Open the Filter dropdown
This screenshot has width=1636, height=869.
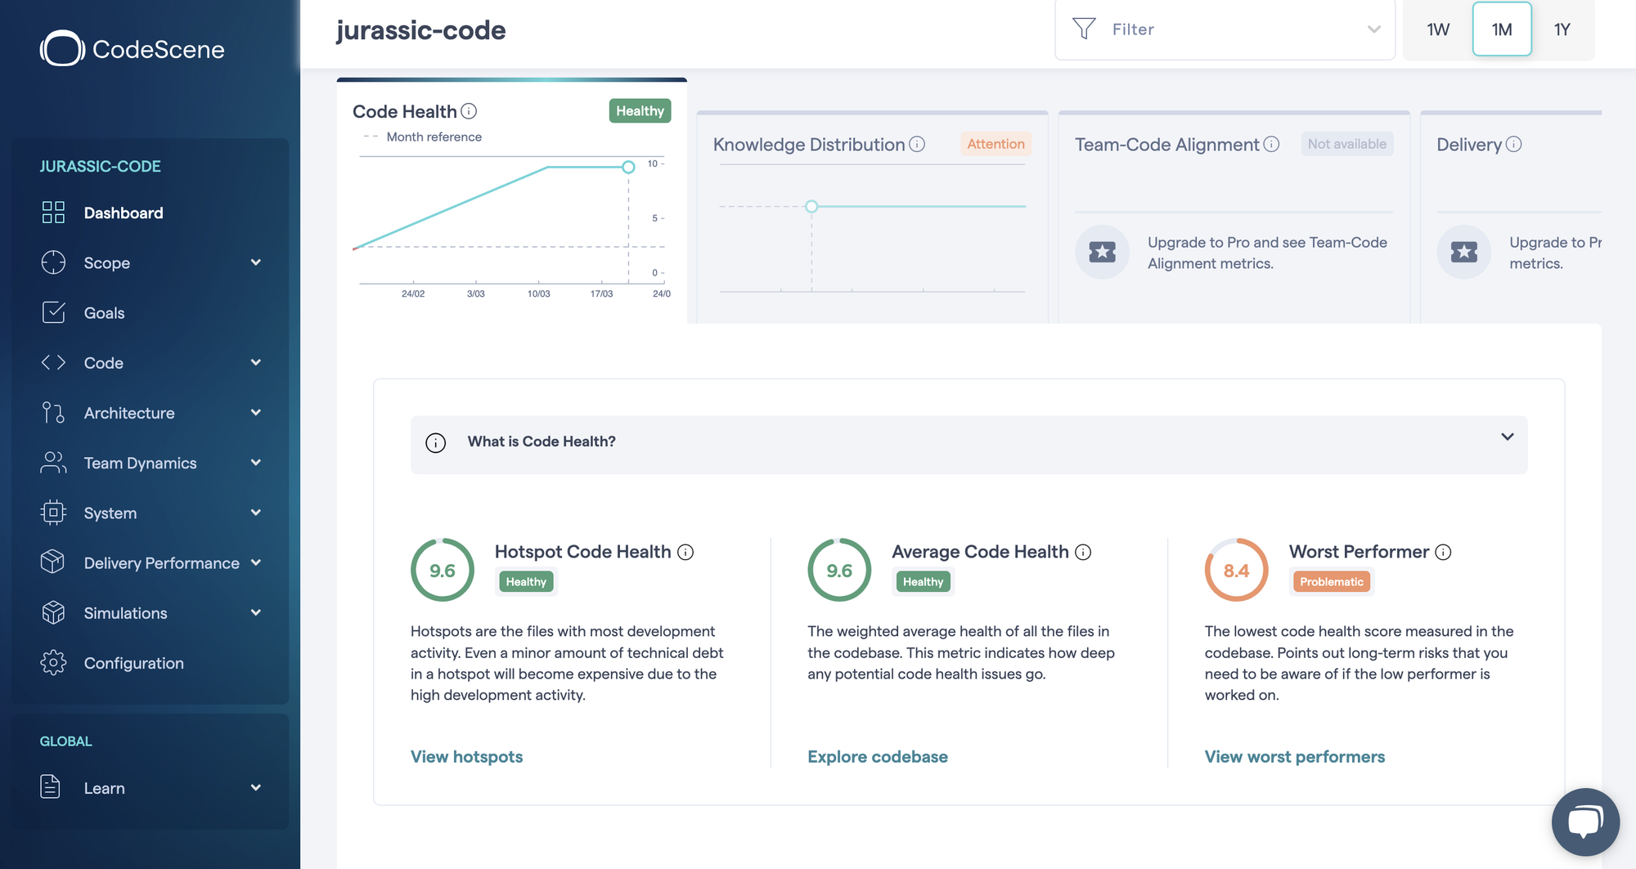click(x=1225, y=29)
